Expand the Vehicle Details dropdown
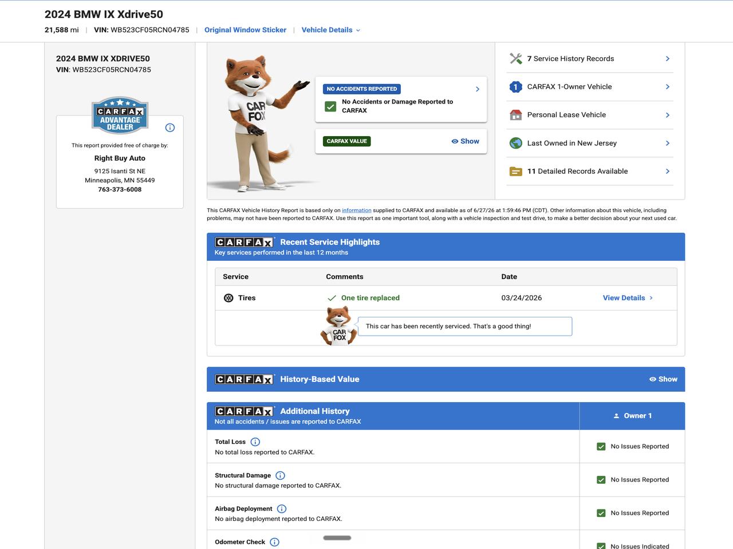Viewport: 733px width, 549px height. [x=331, y=30]
